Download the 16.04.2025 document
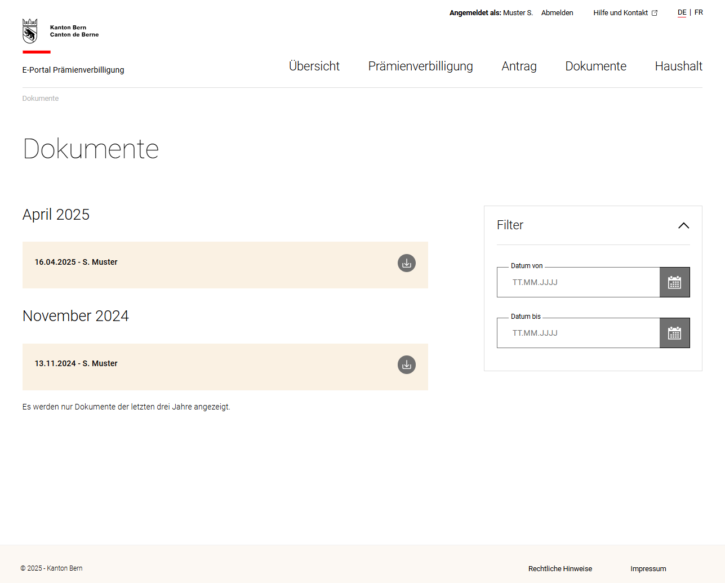 tap(406, 263)
